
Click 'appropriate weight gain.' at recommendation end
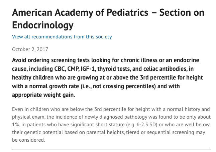[x=43, y=95]
